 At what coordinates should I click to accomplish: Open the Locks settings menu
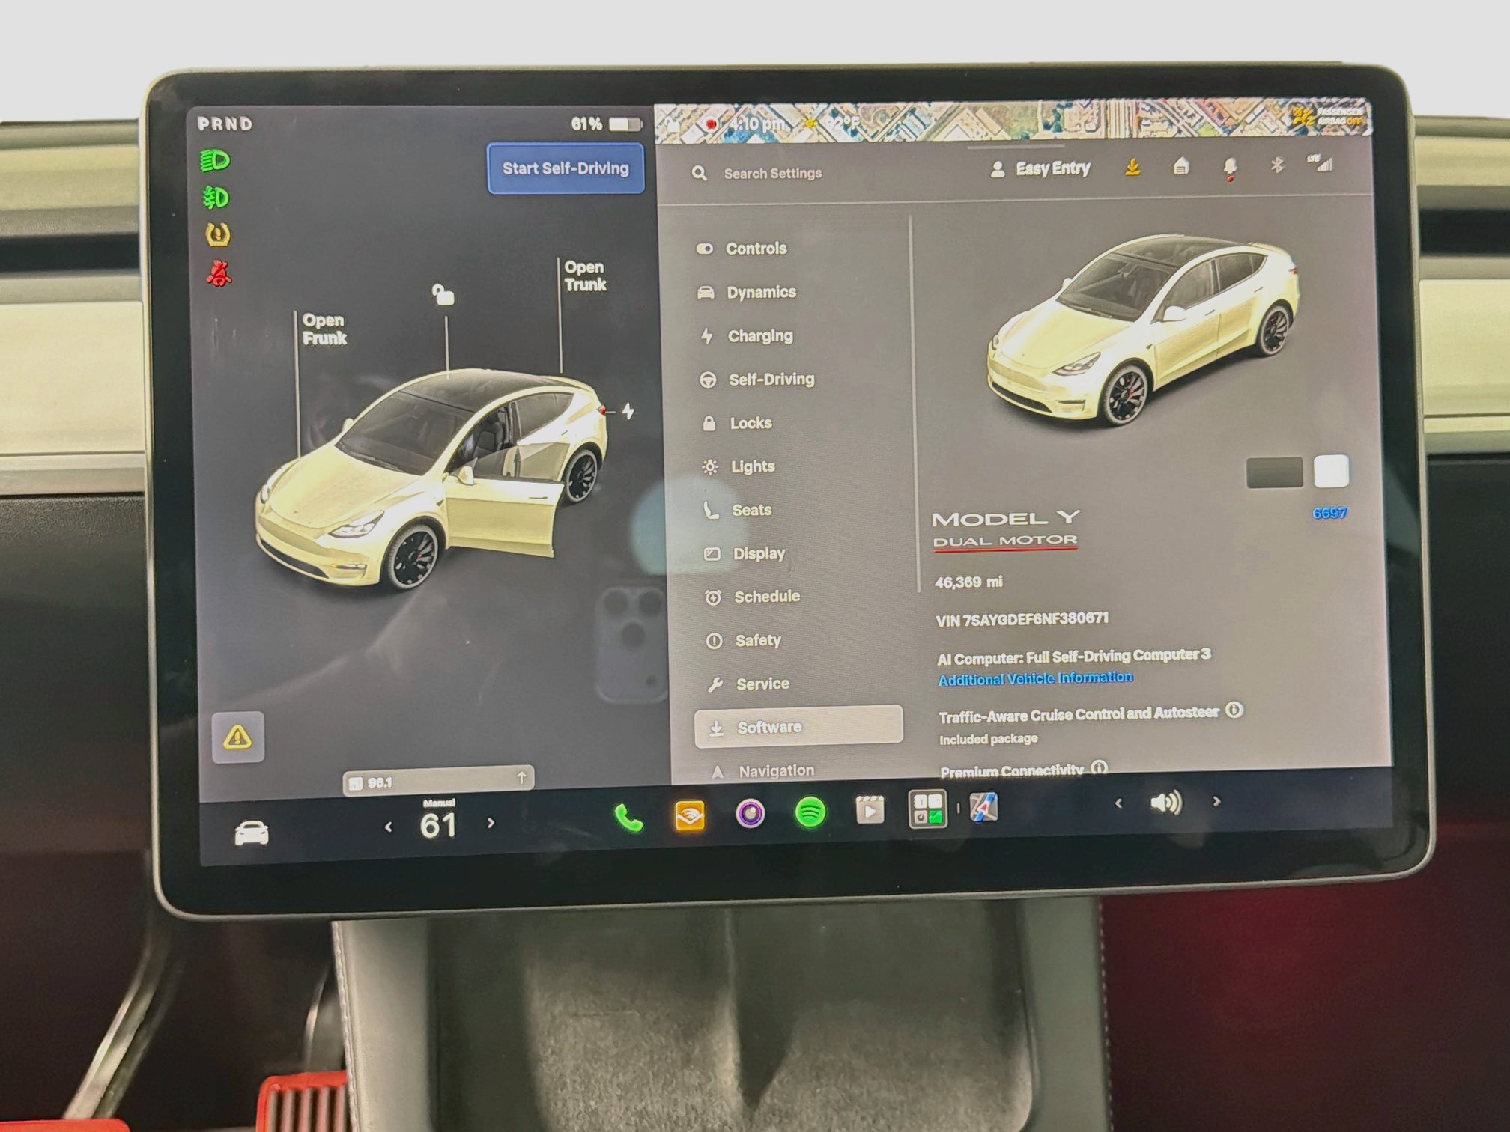737,423
